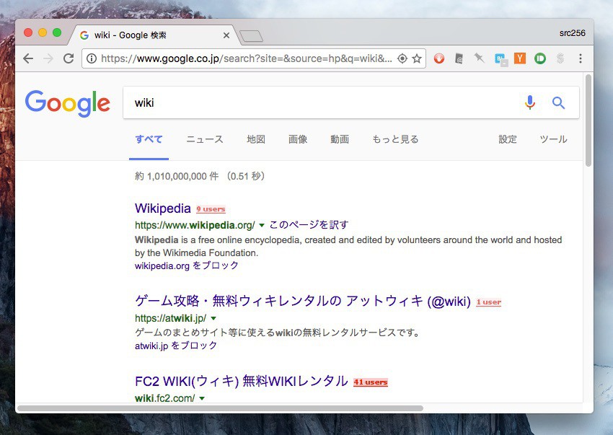This screenshot has height=435, width=613.
Task: Open the FC2 WIKI 無料WIKIレンタル result
Action: (242, 381)
